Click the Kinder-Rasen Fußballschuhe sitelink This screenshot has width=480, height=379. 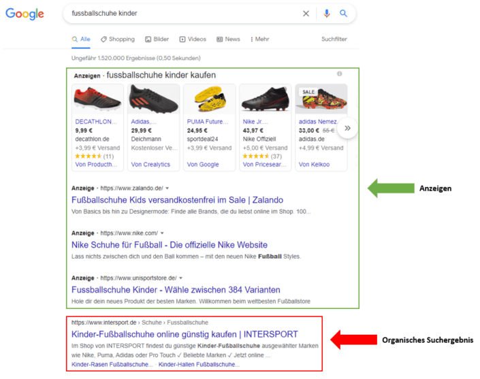coord(112,365)
